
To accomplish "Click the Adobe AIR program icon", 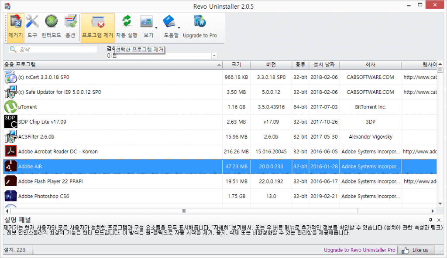I will (10, 166).
